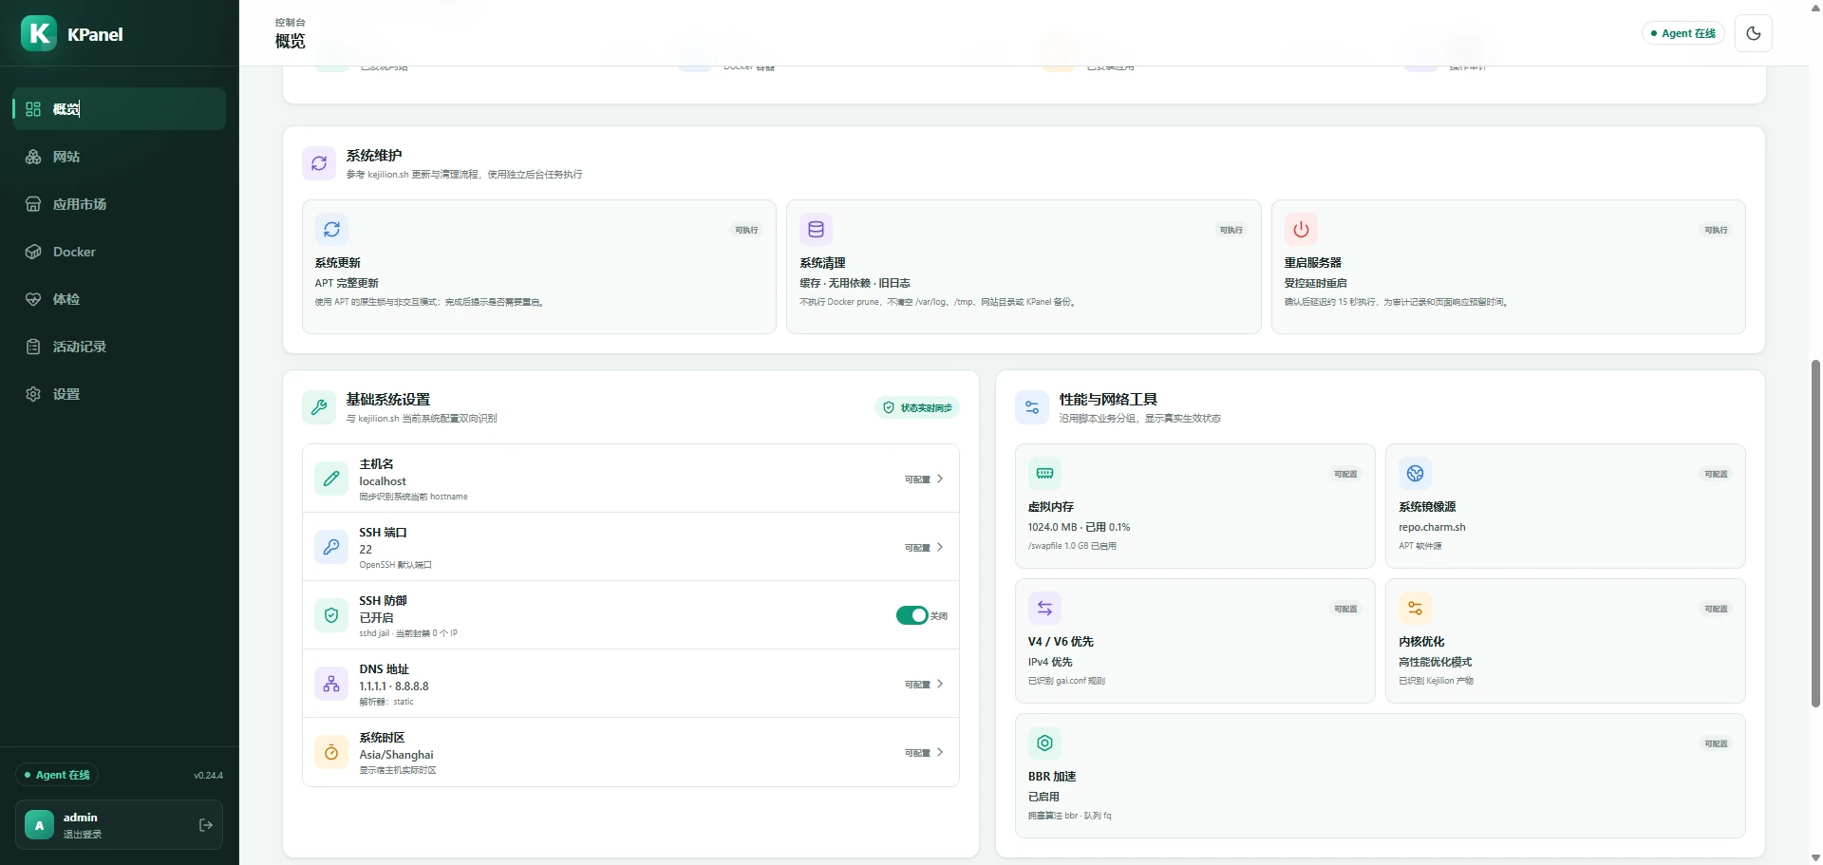Click the 系统清理 database icon
This screenshot has width=1823, height=865.
pos(816,229)
